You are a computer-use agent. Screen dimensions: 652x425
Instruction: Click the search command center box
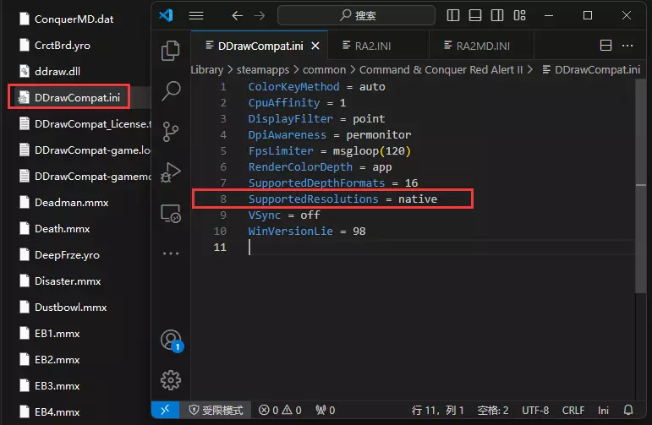(x=356, y=15)
